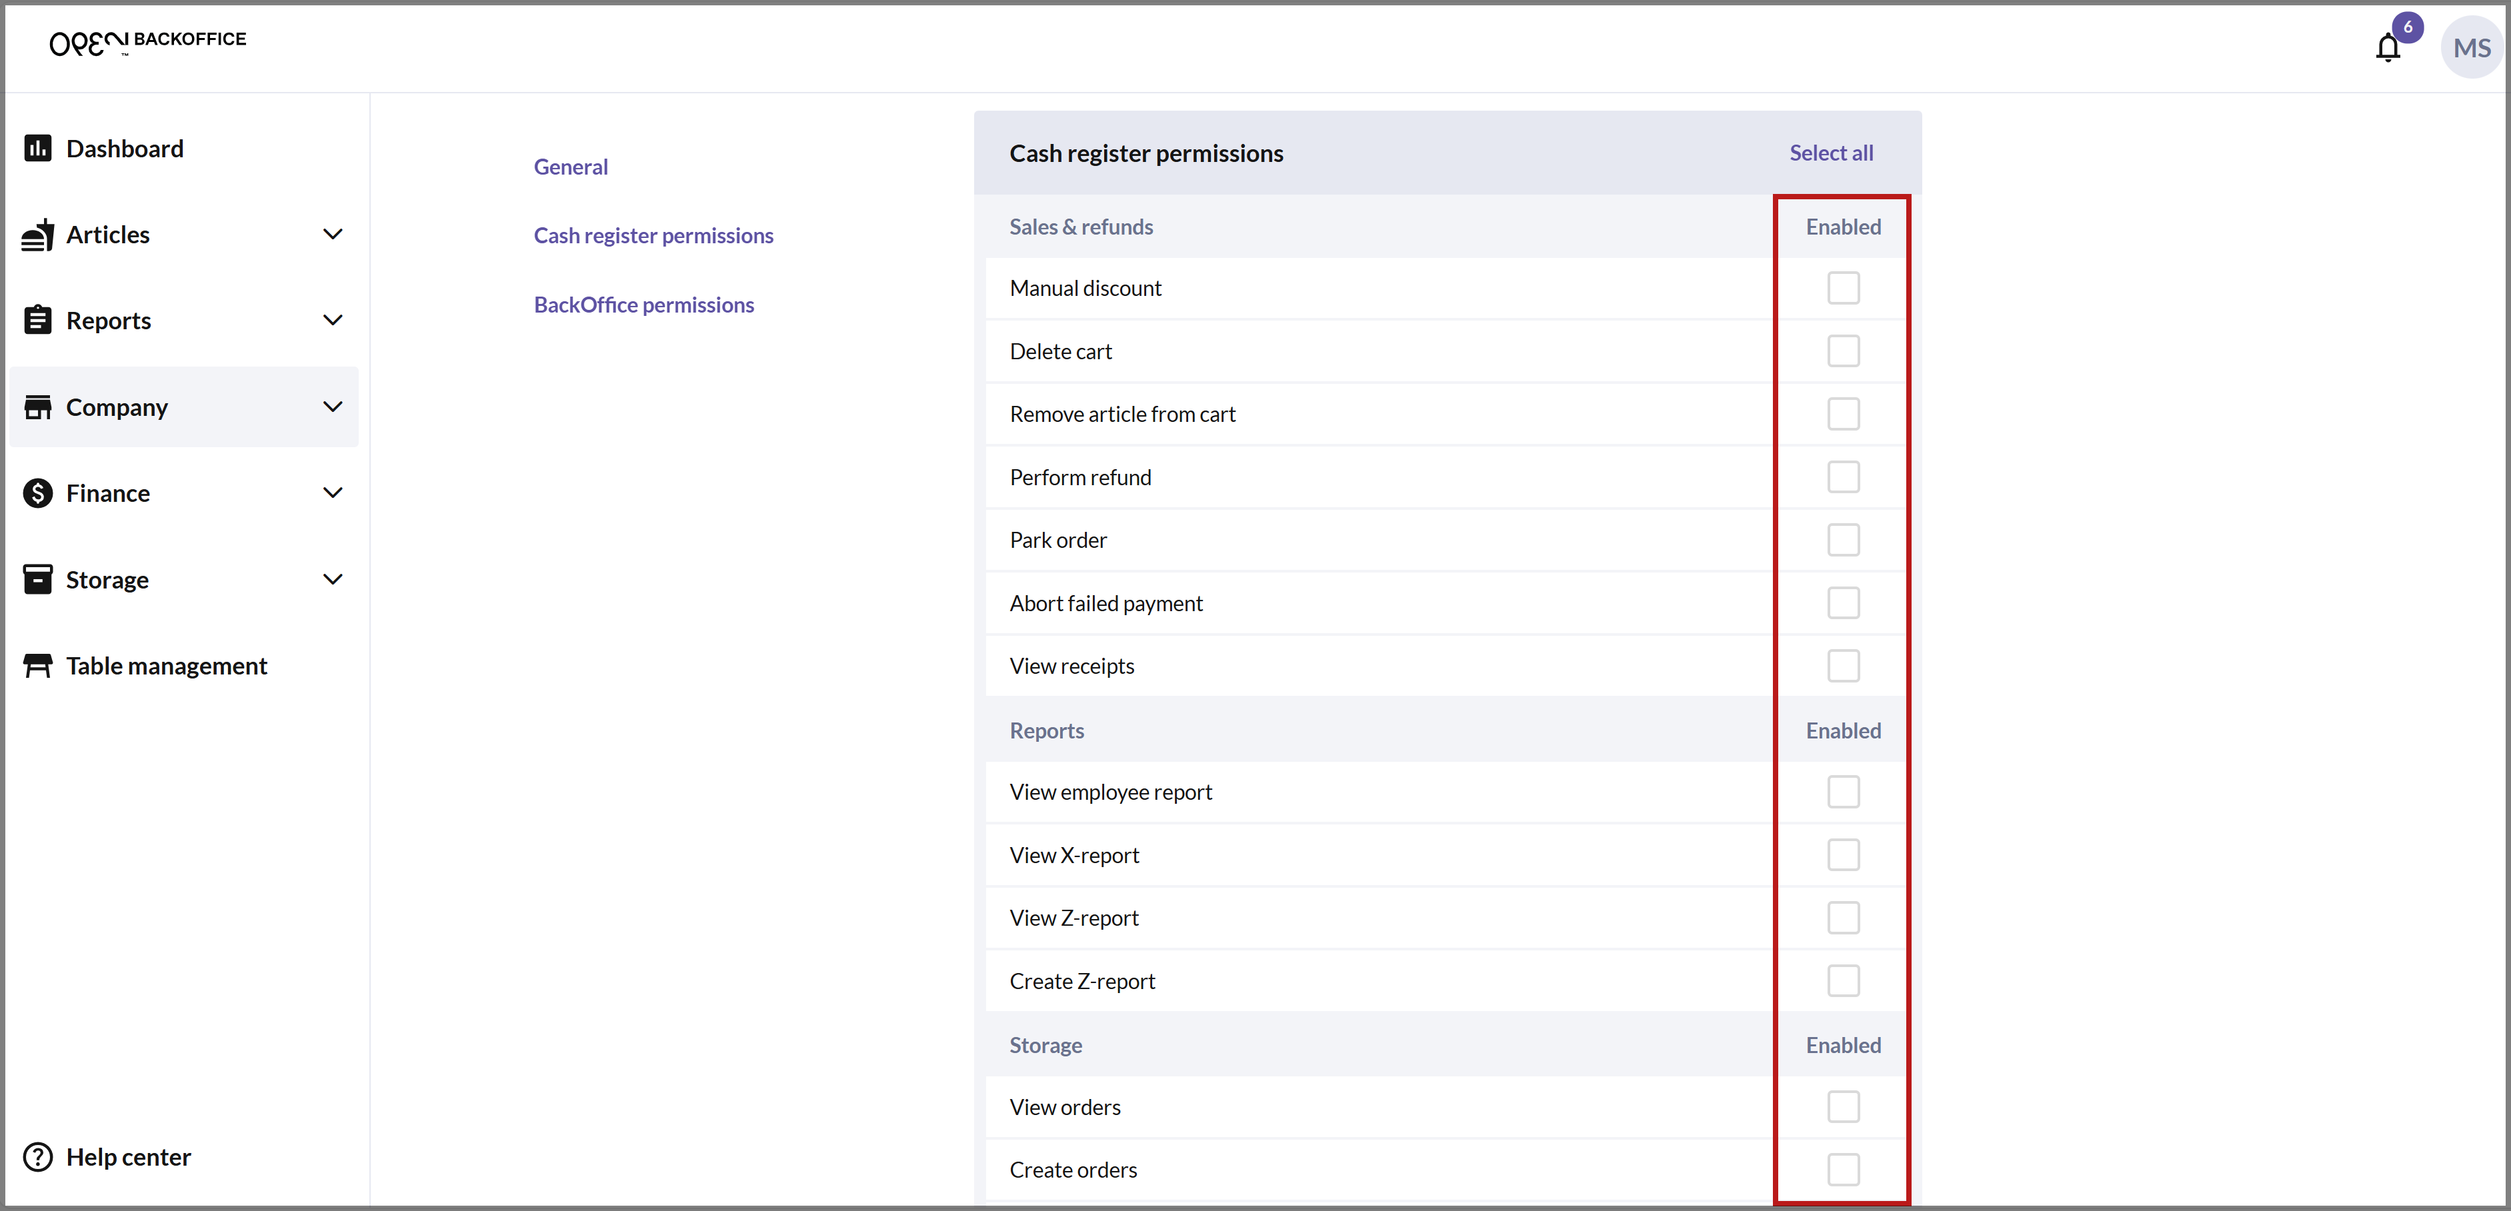The image size is (2511, 1211).
Task: Jump to the General section
Action: point(570,167)
